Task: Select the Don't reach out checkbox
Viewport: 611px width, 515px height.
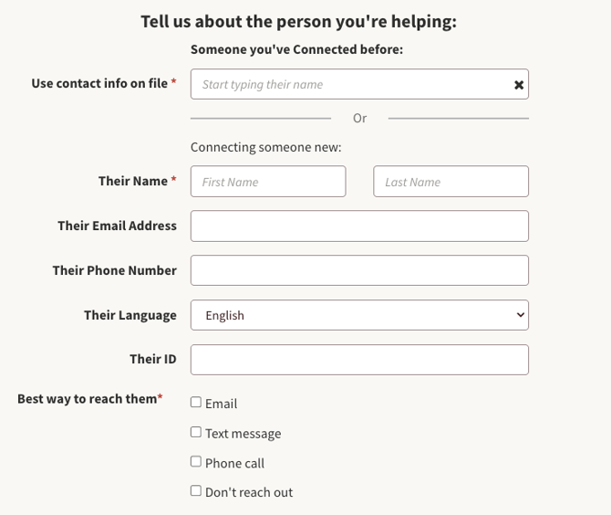Action: tap(196, 490)
